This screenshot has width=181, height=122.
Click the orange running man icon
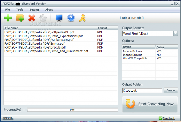point(82,18)
